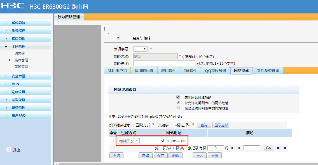Click the 新增 button

coord(145,155)
